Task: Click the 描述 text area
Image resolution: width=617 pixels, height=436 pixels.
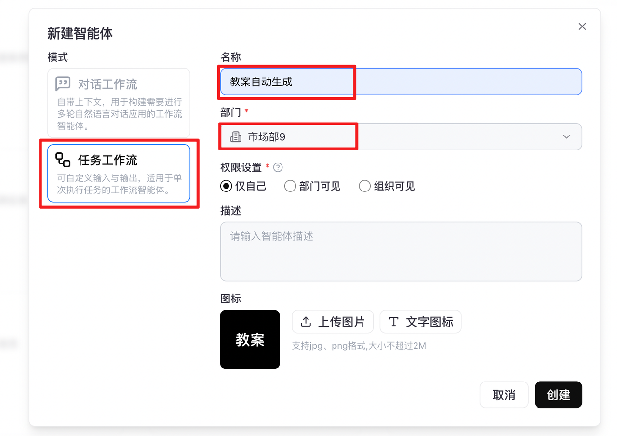Action: (x=400, y=251)
